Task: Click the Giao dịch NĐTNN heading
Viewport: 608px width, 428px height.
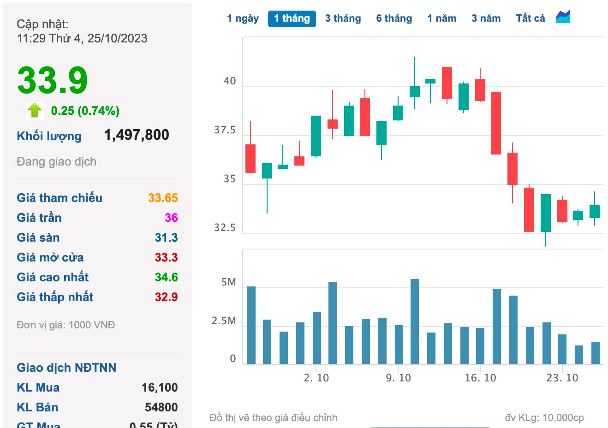Action: (66, 368)
